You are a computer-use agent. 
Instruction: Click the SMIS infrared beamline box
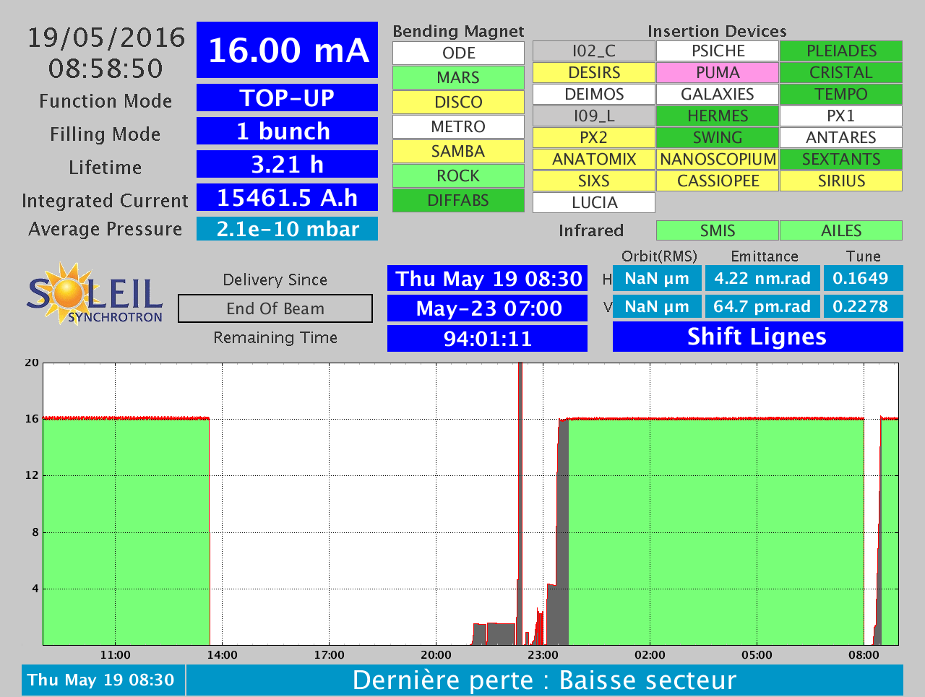718,230
